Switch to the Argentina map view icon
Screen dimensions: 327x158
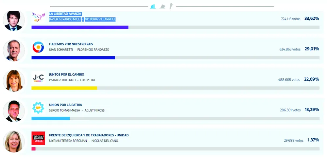(x=171, y=6)
